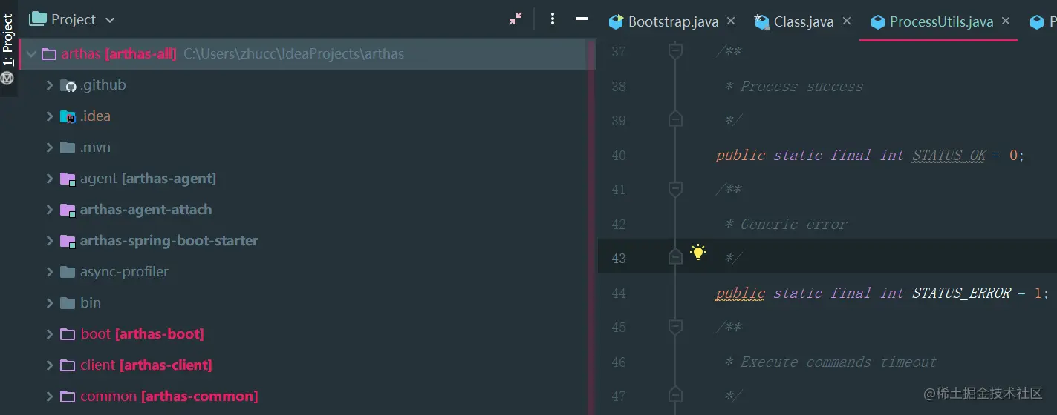Click the STATUS_ERROR identifier

tap(961, 293)
